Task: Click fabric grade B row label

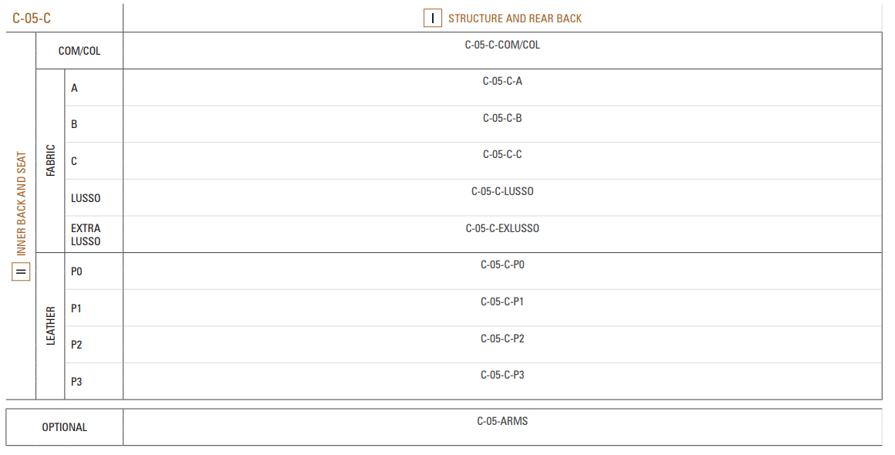Action: click(74, 124)
